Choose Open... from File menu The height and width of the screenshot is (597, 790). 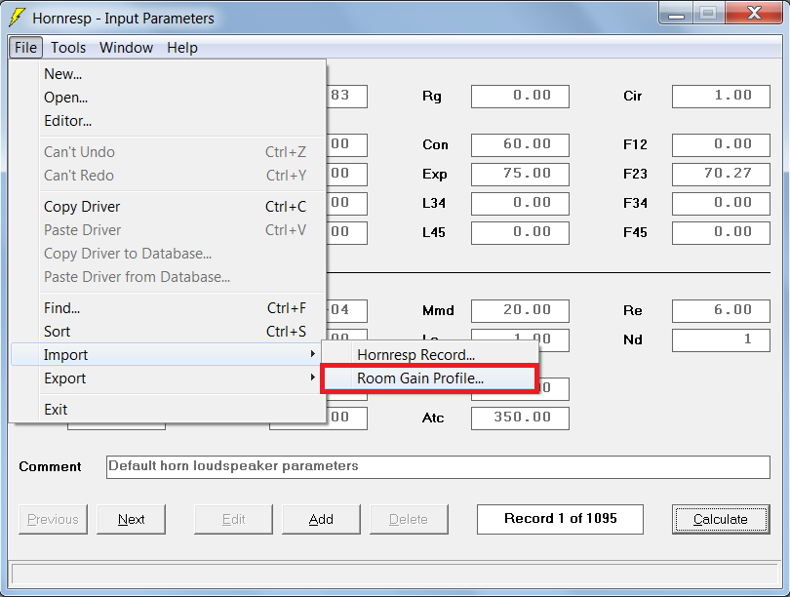pos(168,98)
